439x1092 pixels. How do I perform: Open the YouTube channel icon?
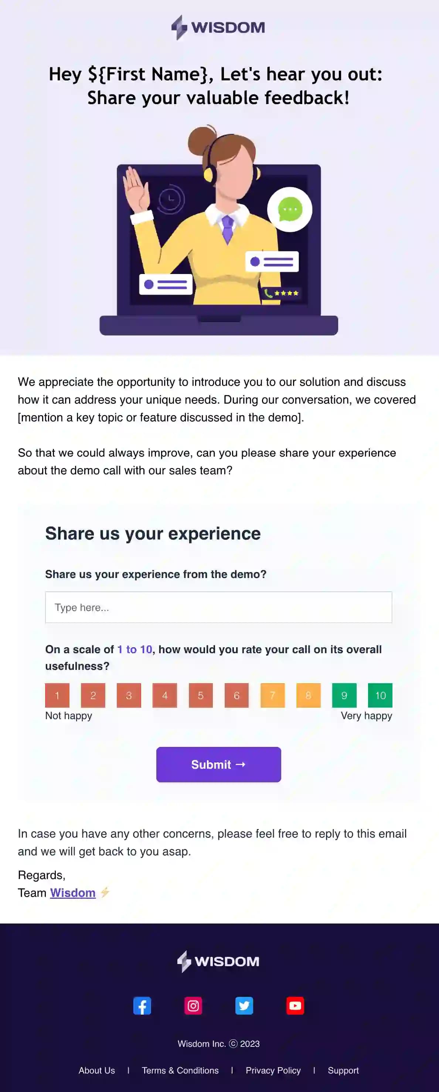coord(295,1006)
